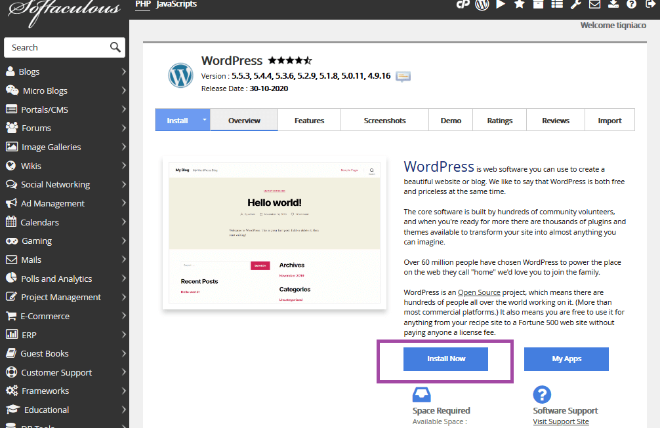
Task: Expand the Blogs category chevron
Action: pos(123,71)
